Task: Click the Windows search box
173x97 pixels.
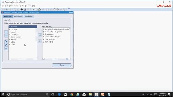Action: (28, 95)
